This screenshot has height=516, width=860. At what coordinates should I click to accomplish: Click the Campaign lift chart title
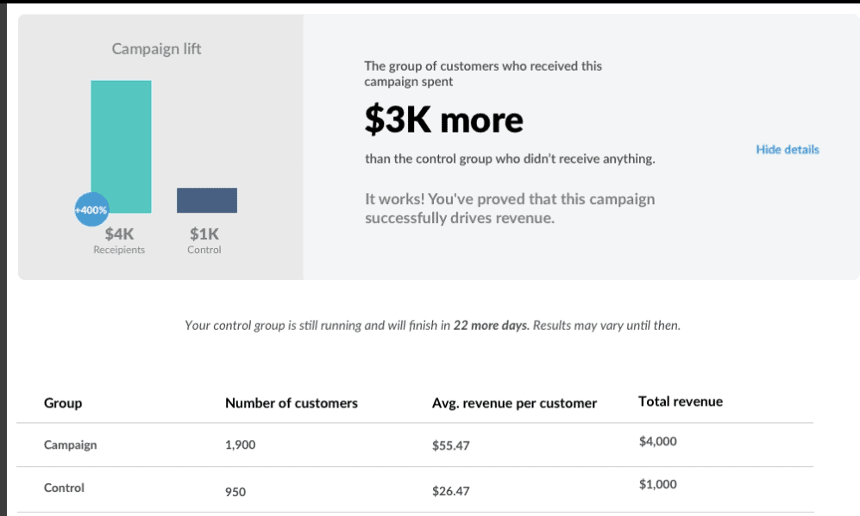[156, 49]
